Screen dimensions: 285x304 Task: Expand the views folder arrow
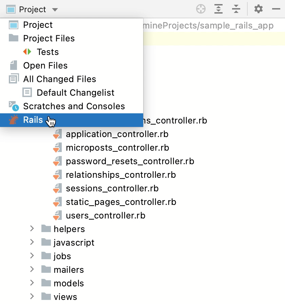point(32,297)
